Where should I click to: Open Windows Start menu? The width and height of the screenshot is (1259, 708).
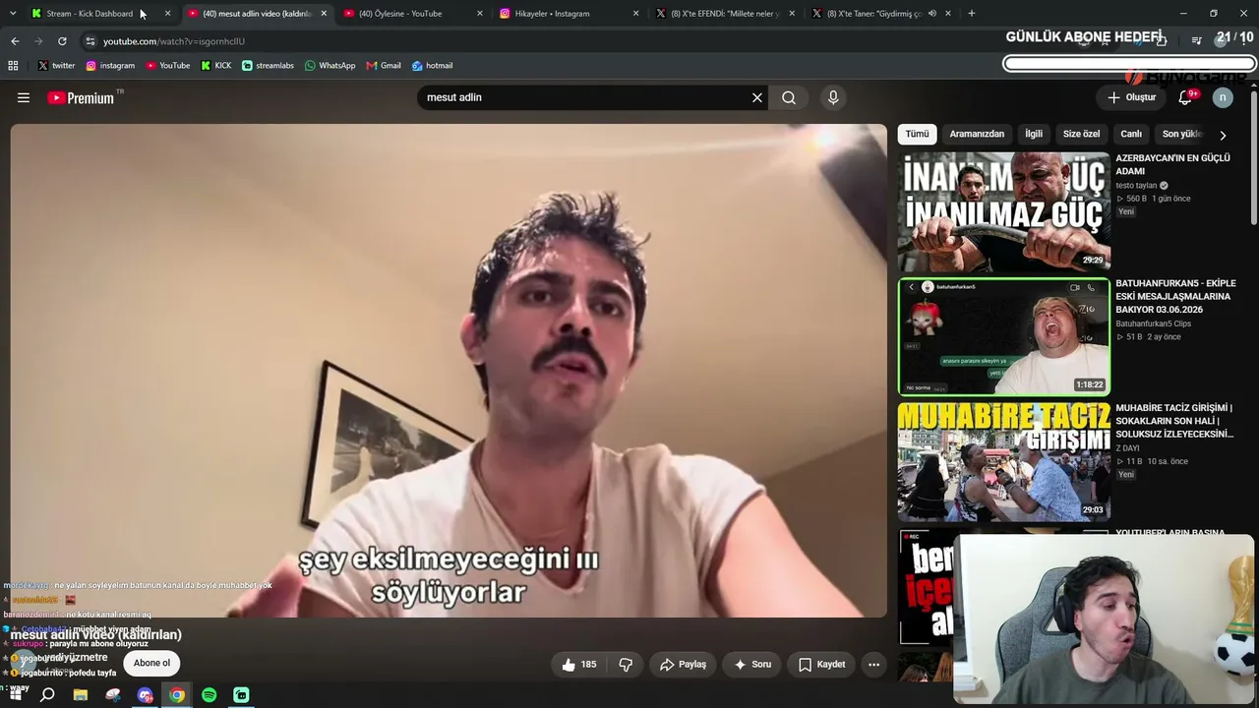click(x=15, y=695)
